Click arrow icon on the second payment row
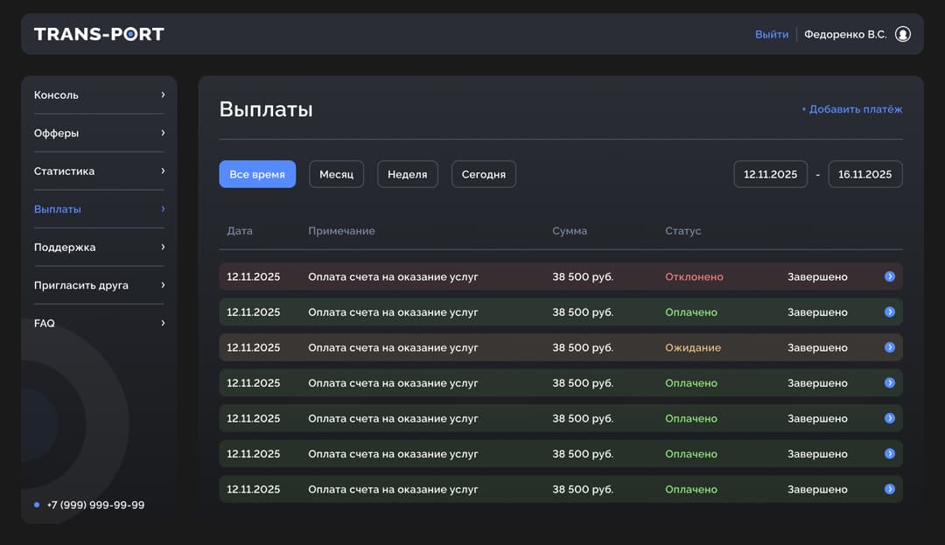Viewport: 945px width, 545px height. pos(889,312)
